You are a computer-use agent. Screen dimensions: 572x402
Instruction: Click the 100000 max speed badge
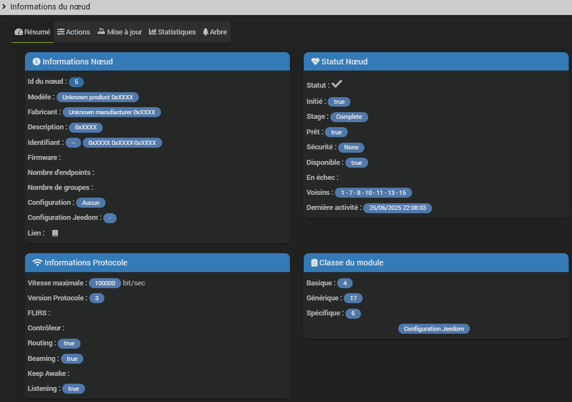point(105,283)
